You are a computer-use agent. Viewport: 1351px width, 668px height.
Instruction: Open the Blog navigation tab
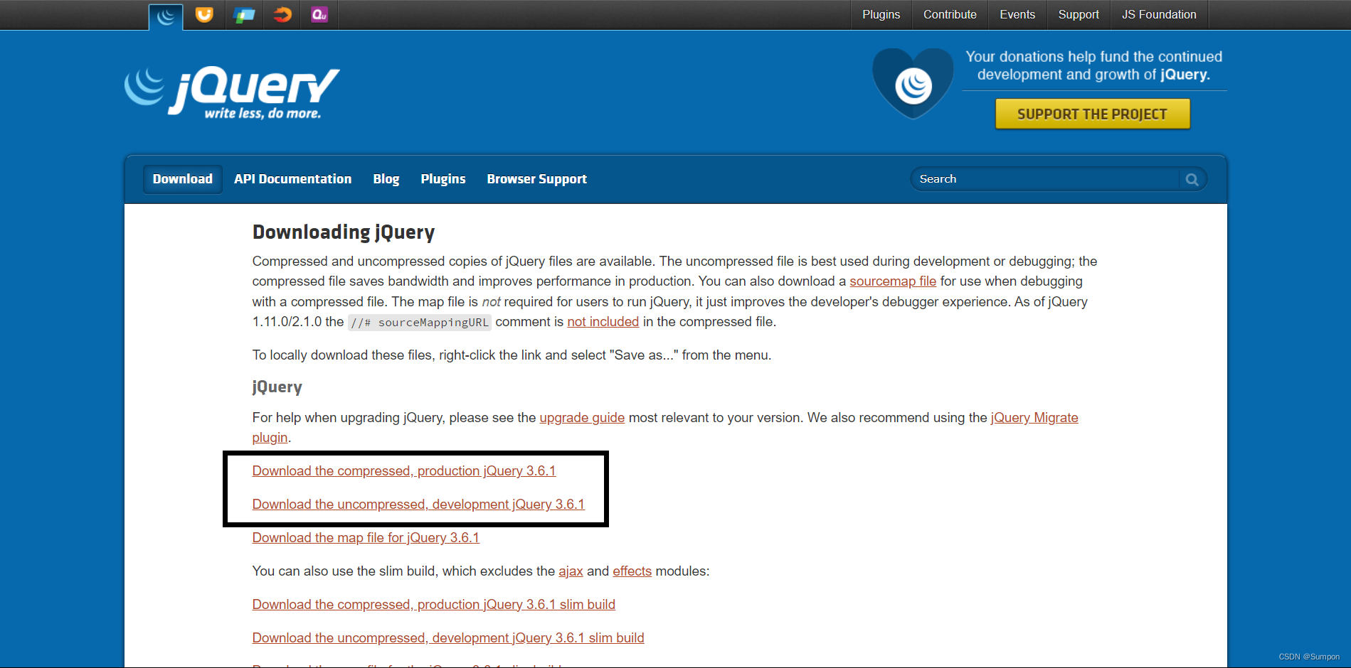click(x=386, y=179)
